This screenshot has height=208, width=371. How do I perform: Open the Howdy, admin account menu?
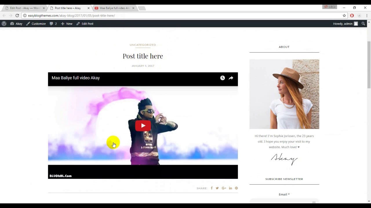(345, 24)
